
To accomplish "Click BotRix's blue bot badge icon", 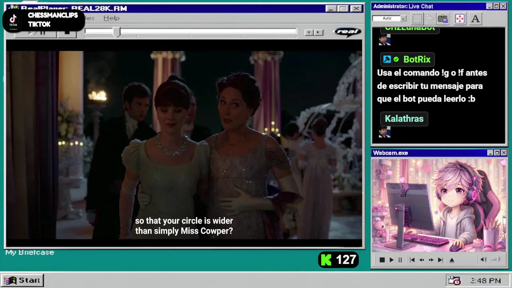I will (387, 60).
